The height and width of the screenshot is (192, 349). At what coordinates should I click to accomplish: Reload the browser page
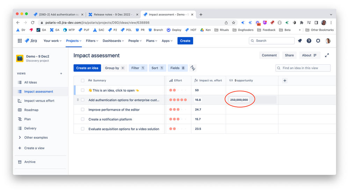pos(33,22)
